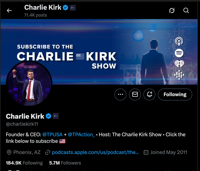Open the @TPUSA mention link
Viewport: 200px width, 171px height.
(52, 134)
